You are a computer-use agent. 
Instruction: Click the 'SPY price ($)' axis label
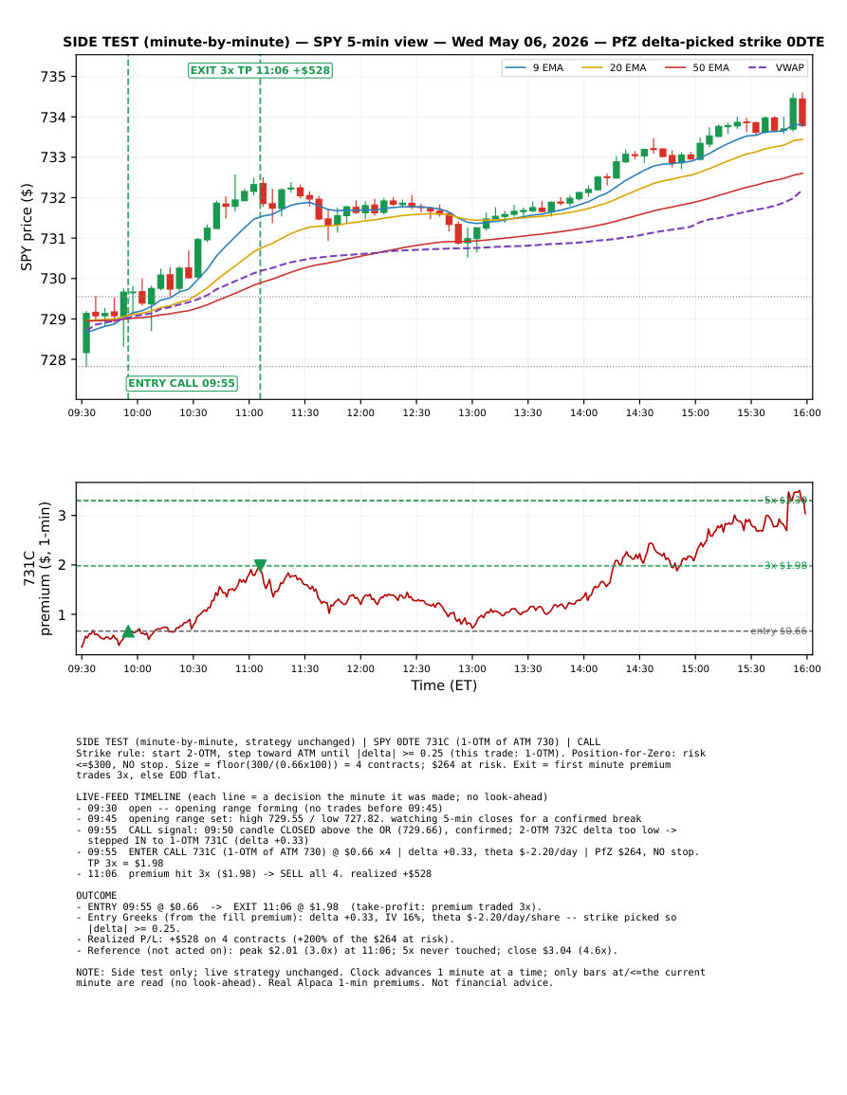28,227
